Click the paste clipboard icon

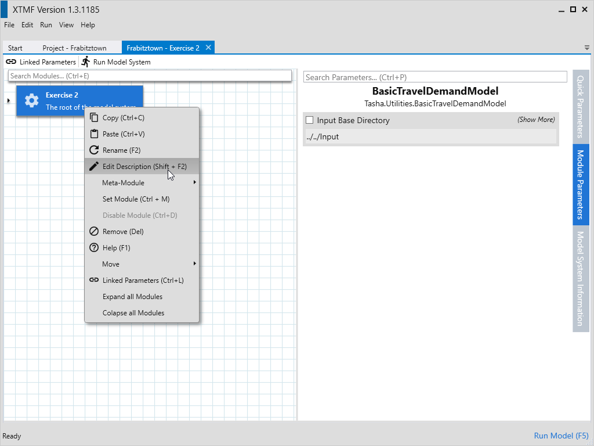pos(94,134)
